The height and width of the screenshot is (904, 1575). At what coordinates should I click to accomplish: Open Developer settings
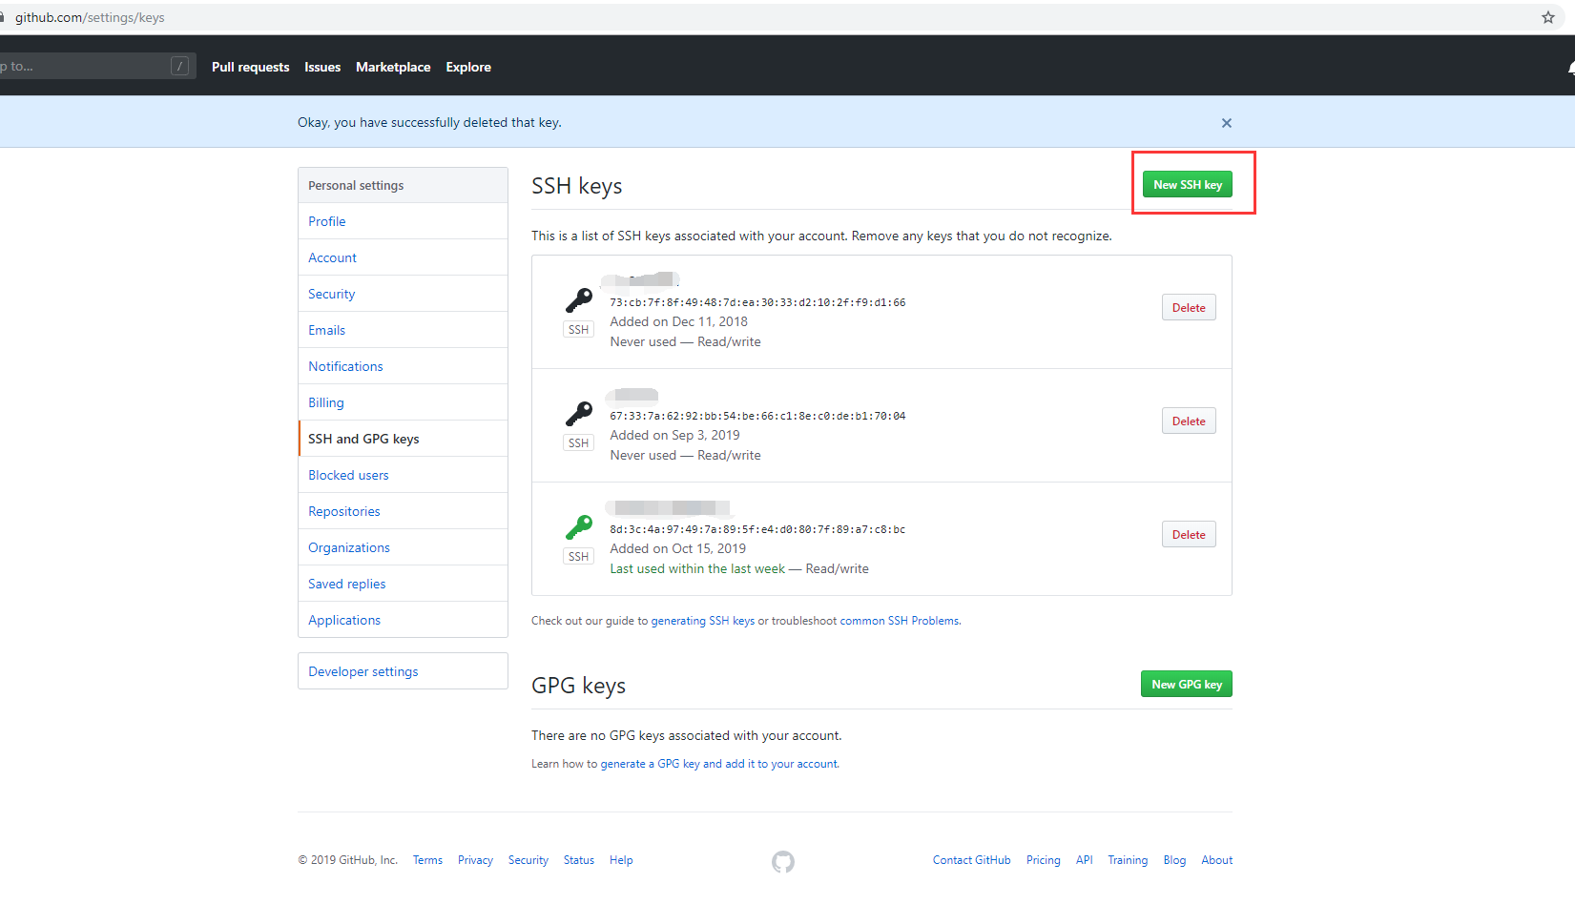click(x=403, y=671)
